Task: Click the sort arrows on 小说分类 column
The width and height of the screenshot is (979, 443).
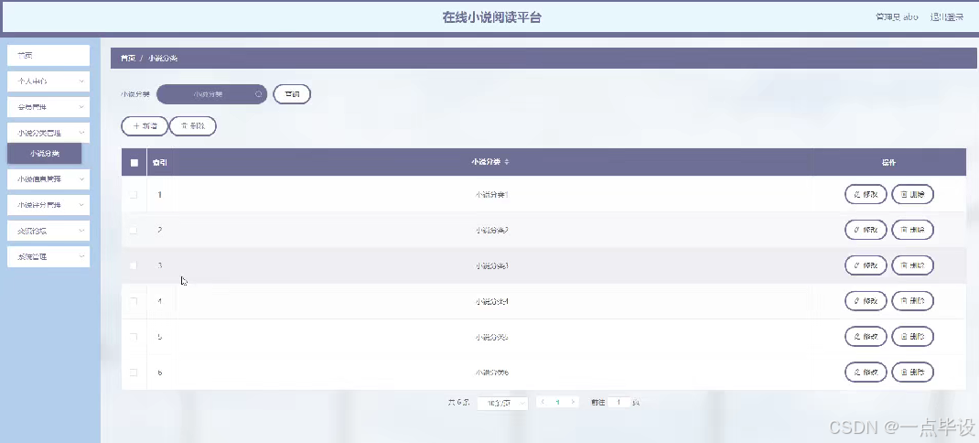Action: 507,162
